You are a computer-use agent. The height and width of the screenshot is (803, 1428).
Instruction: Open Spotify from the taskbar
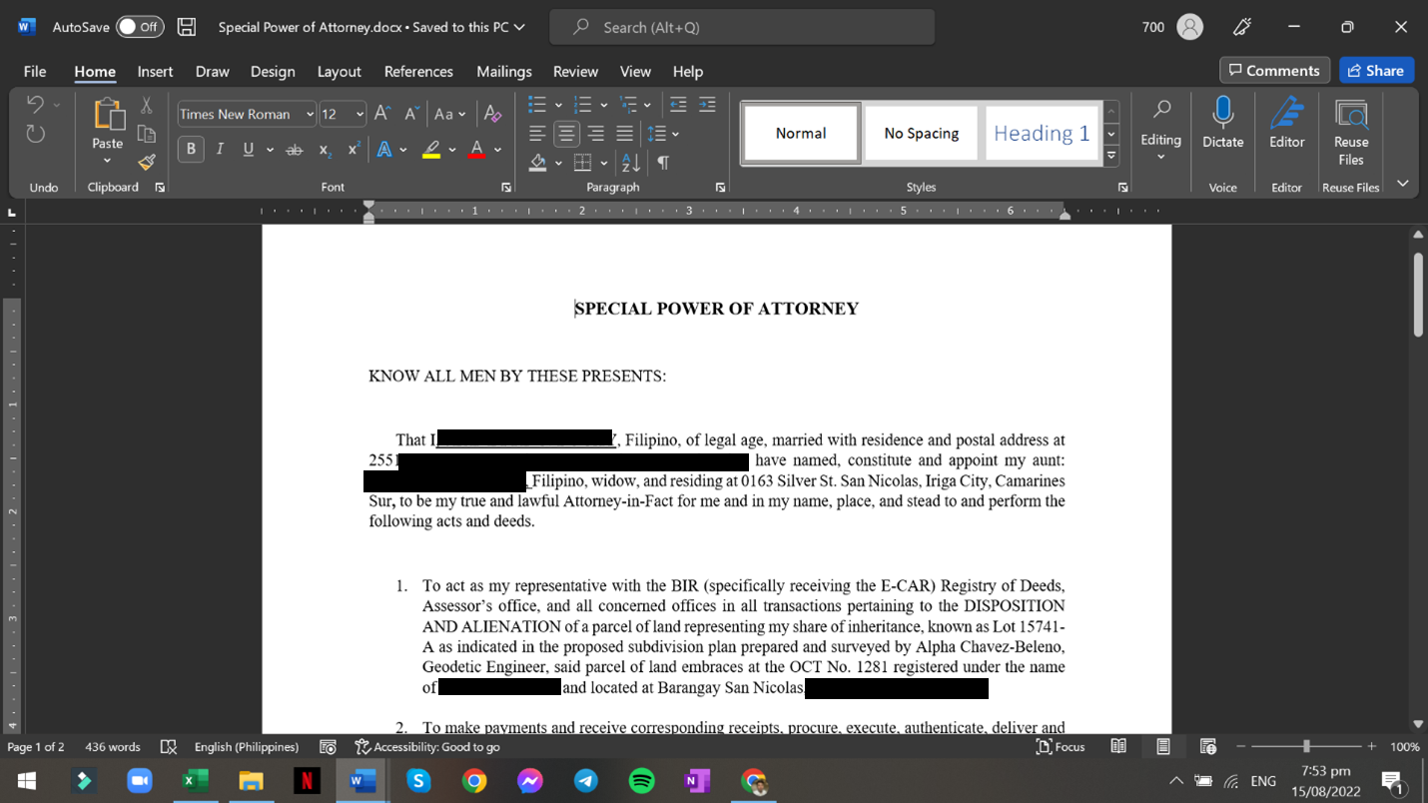[642, 780]
